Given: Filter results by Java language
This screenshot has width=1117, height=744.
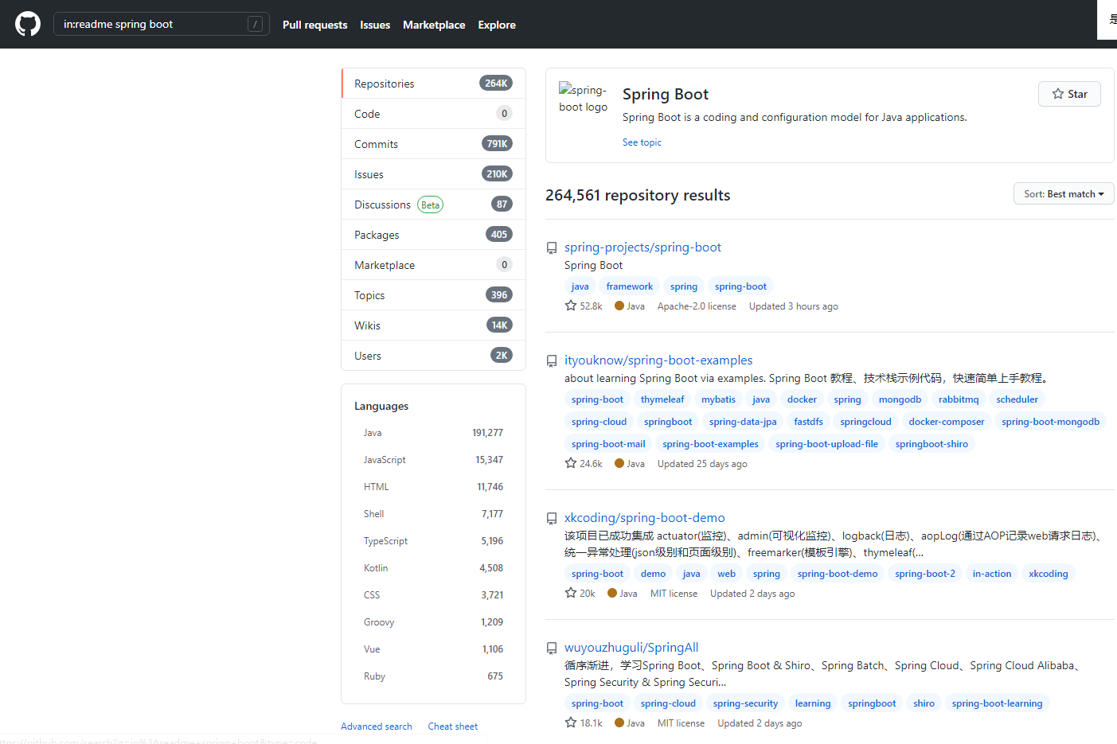Looking at the screenshot, I should [433, 433].
